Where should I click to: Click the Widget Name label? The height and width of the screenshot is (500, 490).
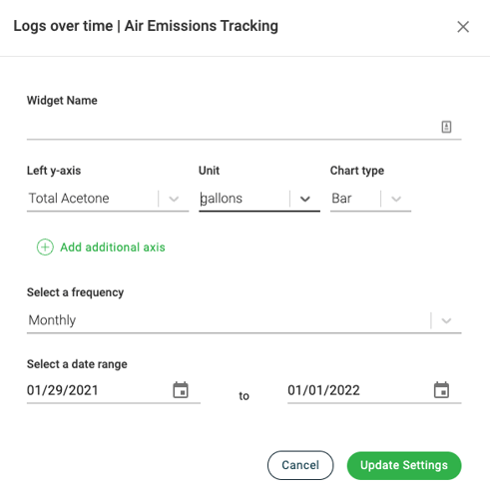coord(62,100)
